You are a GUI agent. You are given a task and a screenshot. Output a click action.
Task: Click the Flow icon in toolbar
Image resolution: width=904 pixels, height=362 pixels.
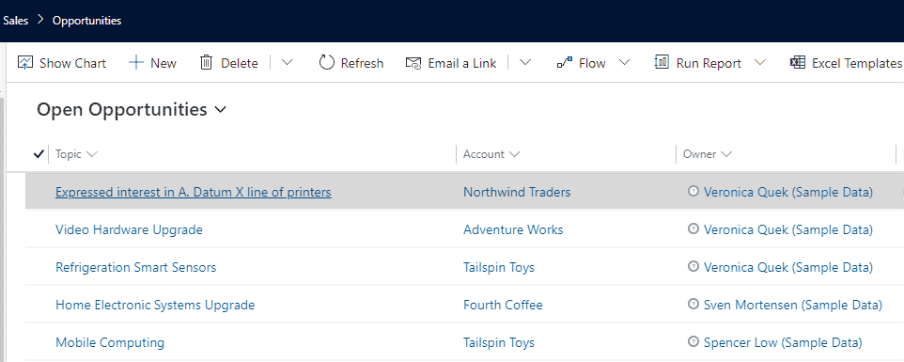[565, 63]
